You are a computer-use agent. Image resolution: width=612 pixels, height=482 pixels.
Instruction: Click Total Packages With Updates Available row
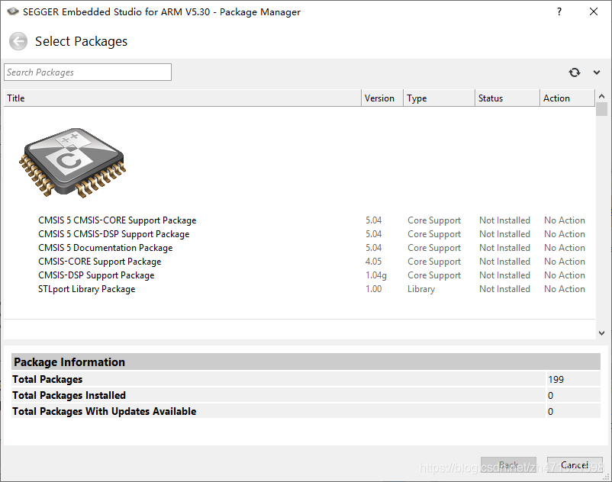tap(306, 411)
